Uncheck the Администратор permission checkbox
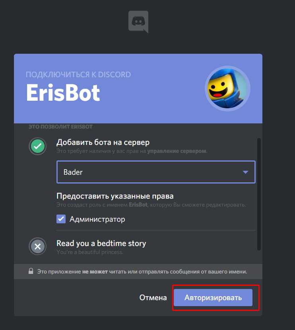The image size is (295, 330). [61, 219]
